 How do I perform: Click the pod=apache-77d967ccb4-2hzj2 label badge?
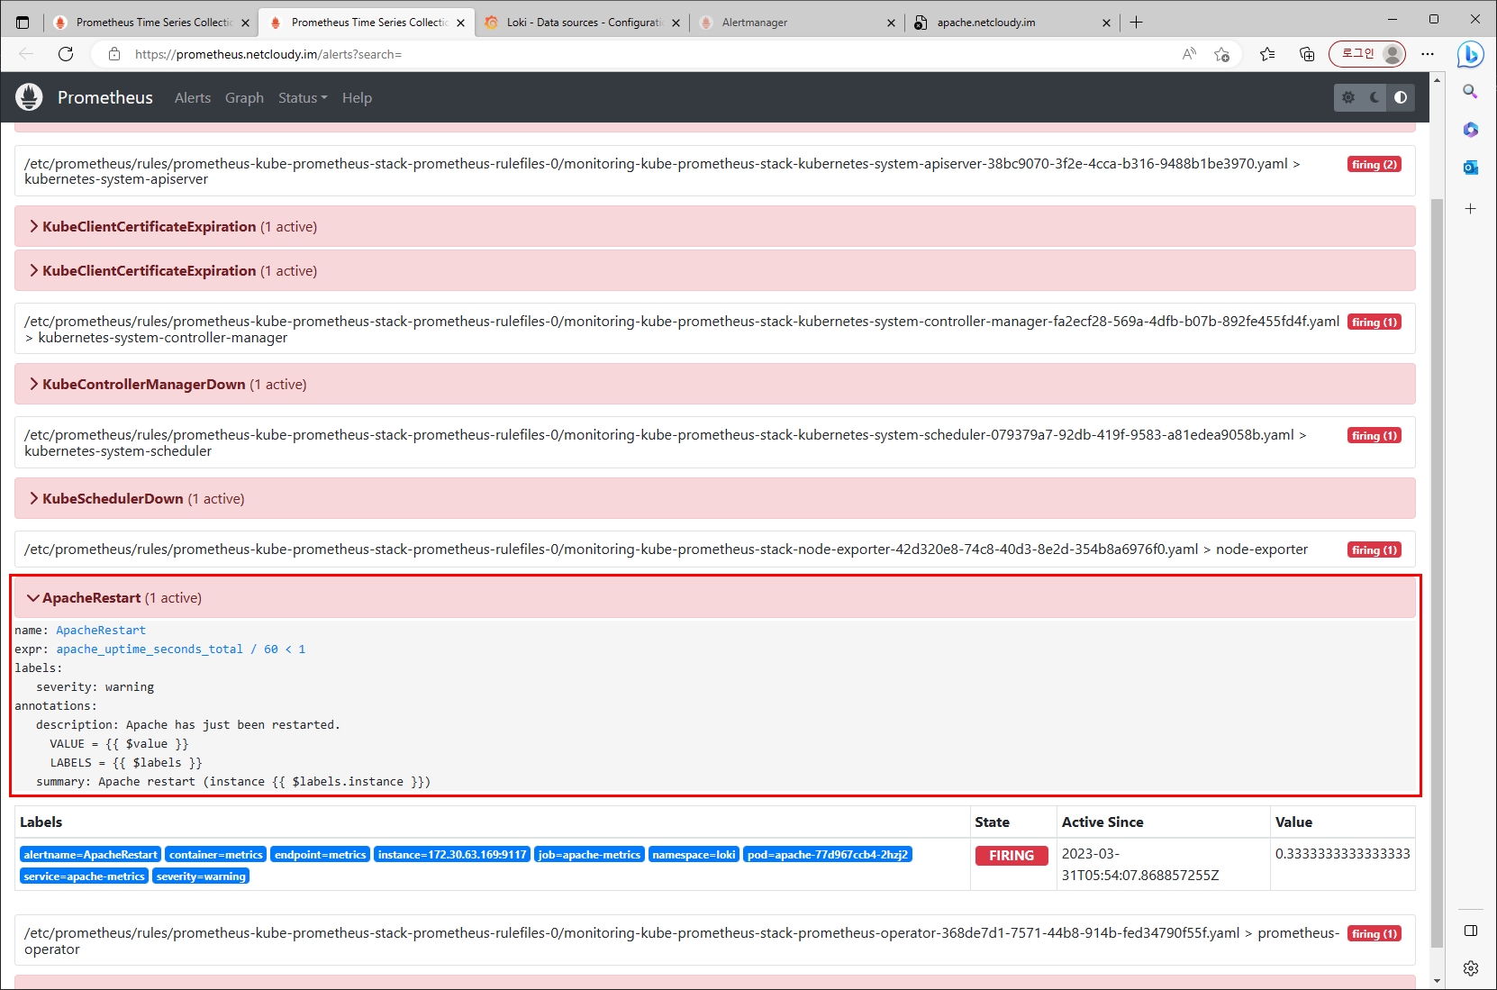[x=828, y=854]
